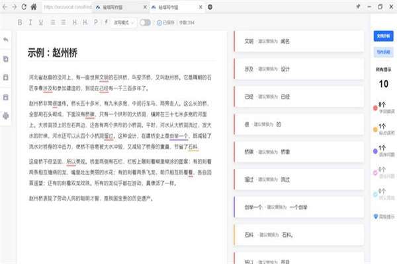
Task: Click the total hints count 10
Action: coord(384,84)
